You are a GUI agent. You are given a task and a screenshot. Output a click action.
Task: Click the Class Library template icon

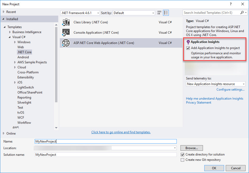tap(66, 22)
